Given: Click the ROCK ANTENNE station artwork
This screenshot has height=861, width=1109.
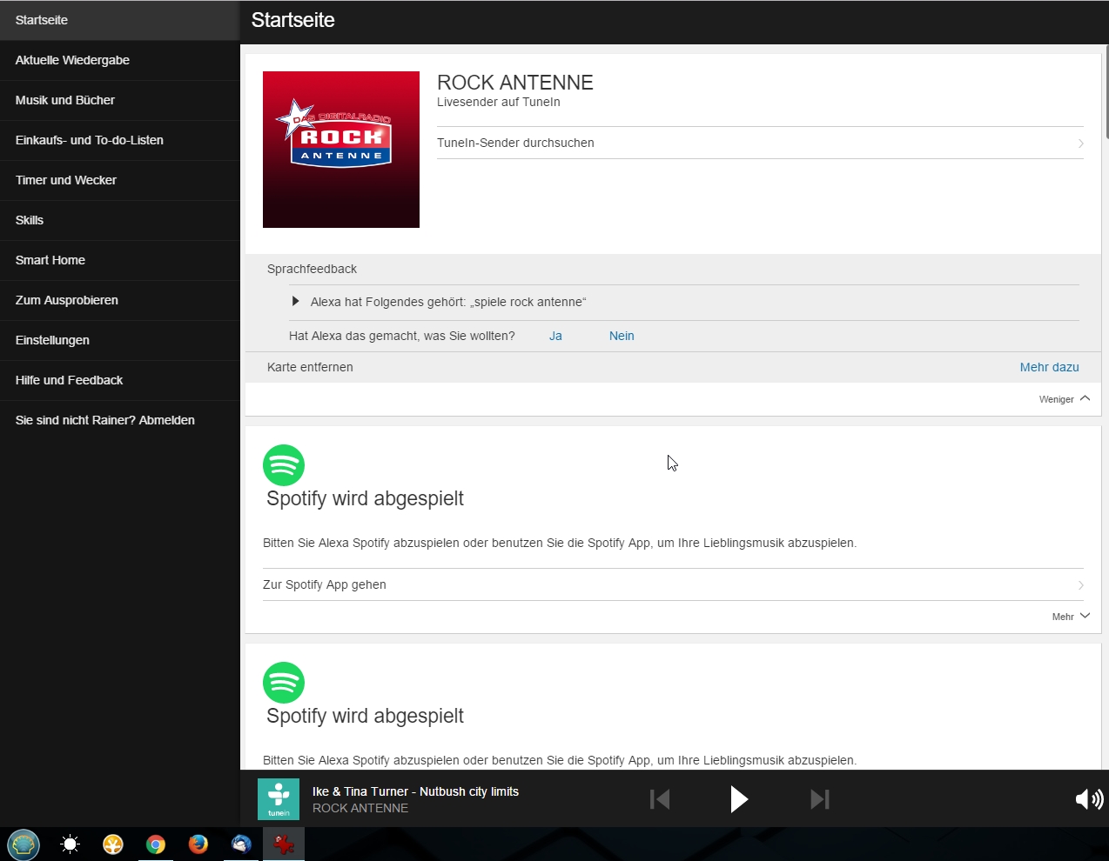Looking at the screenshot, I should click(341, 150).
